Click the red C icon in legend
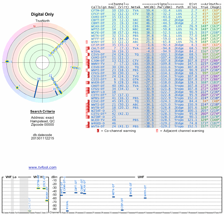The width and height of the screenshot is (224, 215). tap(98, 130)
